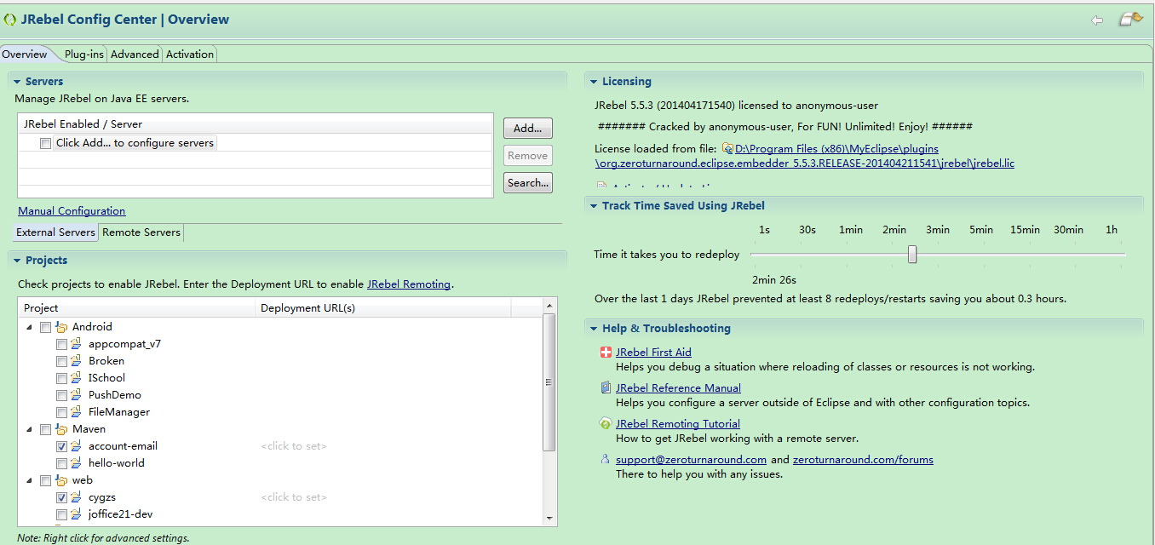1155x545 pixels.
Task: Click the appcompat_v7 project icon
Action: (x=78, y=344)
